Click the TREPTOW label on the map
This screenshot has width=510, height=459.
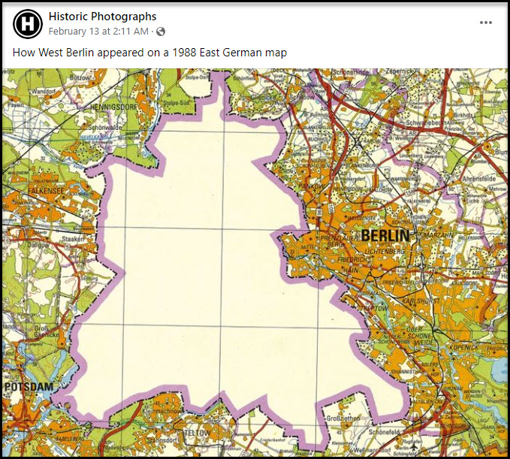[375, 308]
